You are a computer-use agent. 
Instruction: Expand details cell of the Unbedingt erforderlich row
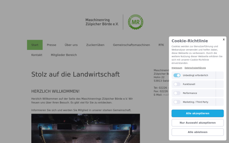click(220, 75)
